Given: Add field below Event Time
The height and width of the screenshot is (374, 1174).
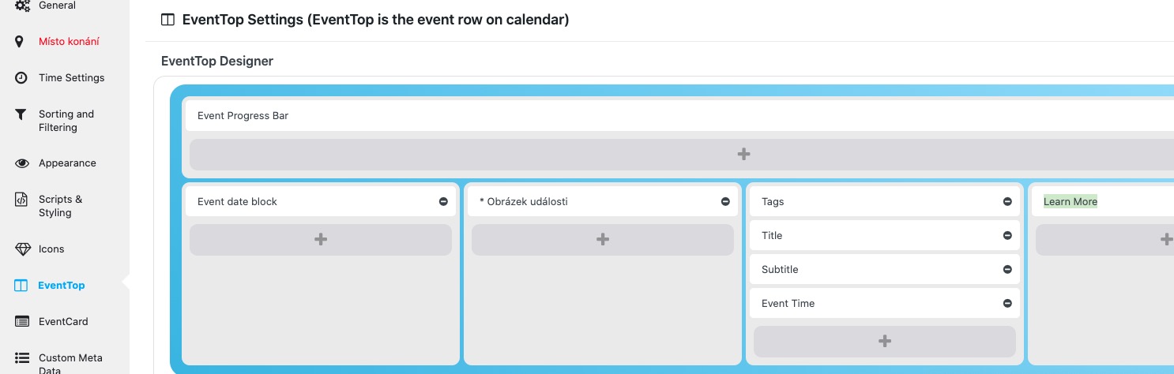Looking at the screenshot, I should 884,342.
